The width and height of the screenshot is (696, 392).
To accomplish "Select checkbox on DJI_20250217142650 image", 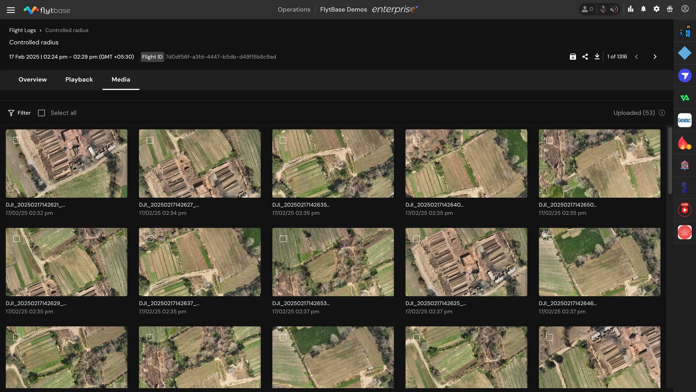I will pos(550,140).
